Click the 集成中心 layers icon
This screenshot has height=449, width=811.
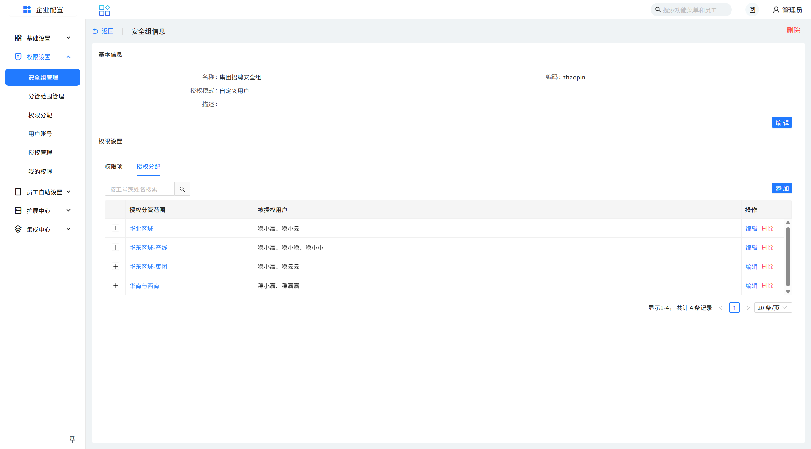tap(18, 229)
